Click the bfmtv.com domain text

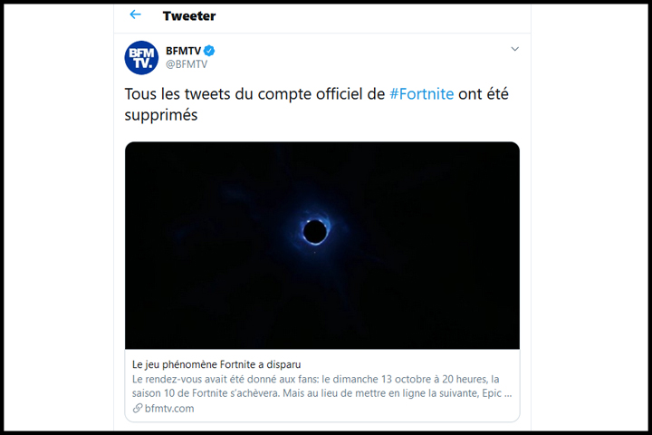pyautogui.click(x=168, y=409)
